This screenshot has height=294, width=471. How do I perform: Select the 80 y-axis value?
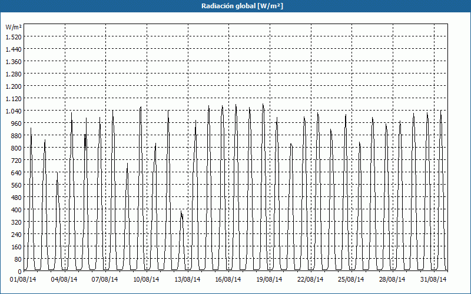[x=18, y=259]
